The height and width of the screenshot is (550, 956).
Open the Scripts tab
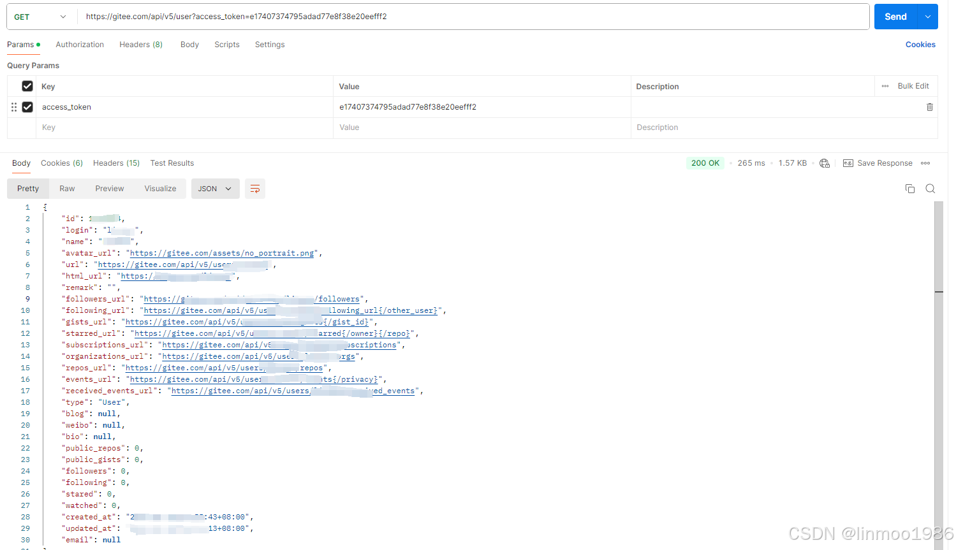click(227, 45)
